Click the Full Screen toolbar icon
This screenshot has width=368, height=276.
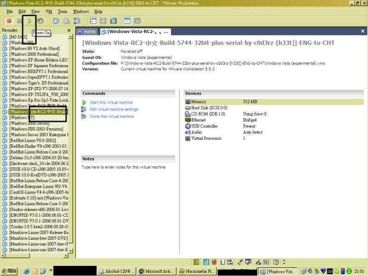[x=114, y=21]
